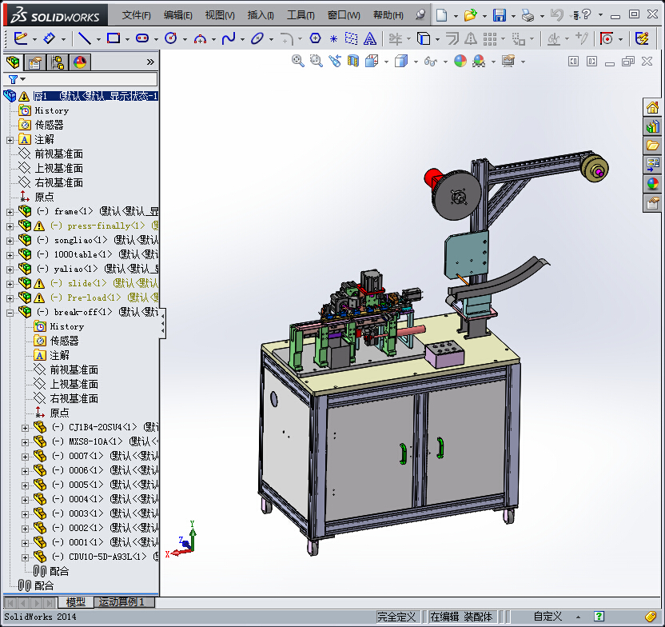Expand the yaliao<1> tree node
Screen dimensions: 665x627
10,270
